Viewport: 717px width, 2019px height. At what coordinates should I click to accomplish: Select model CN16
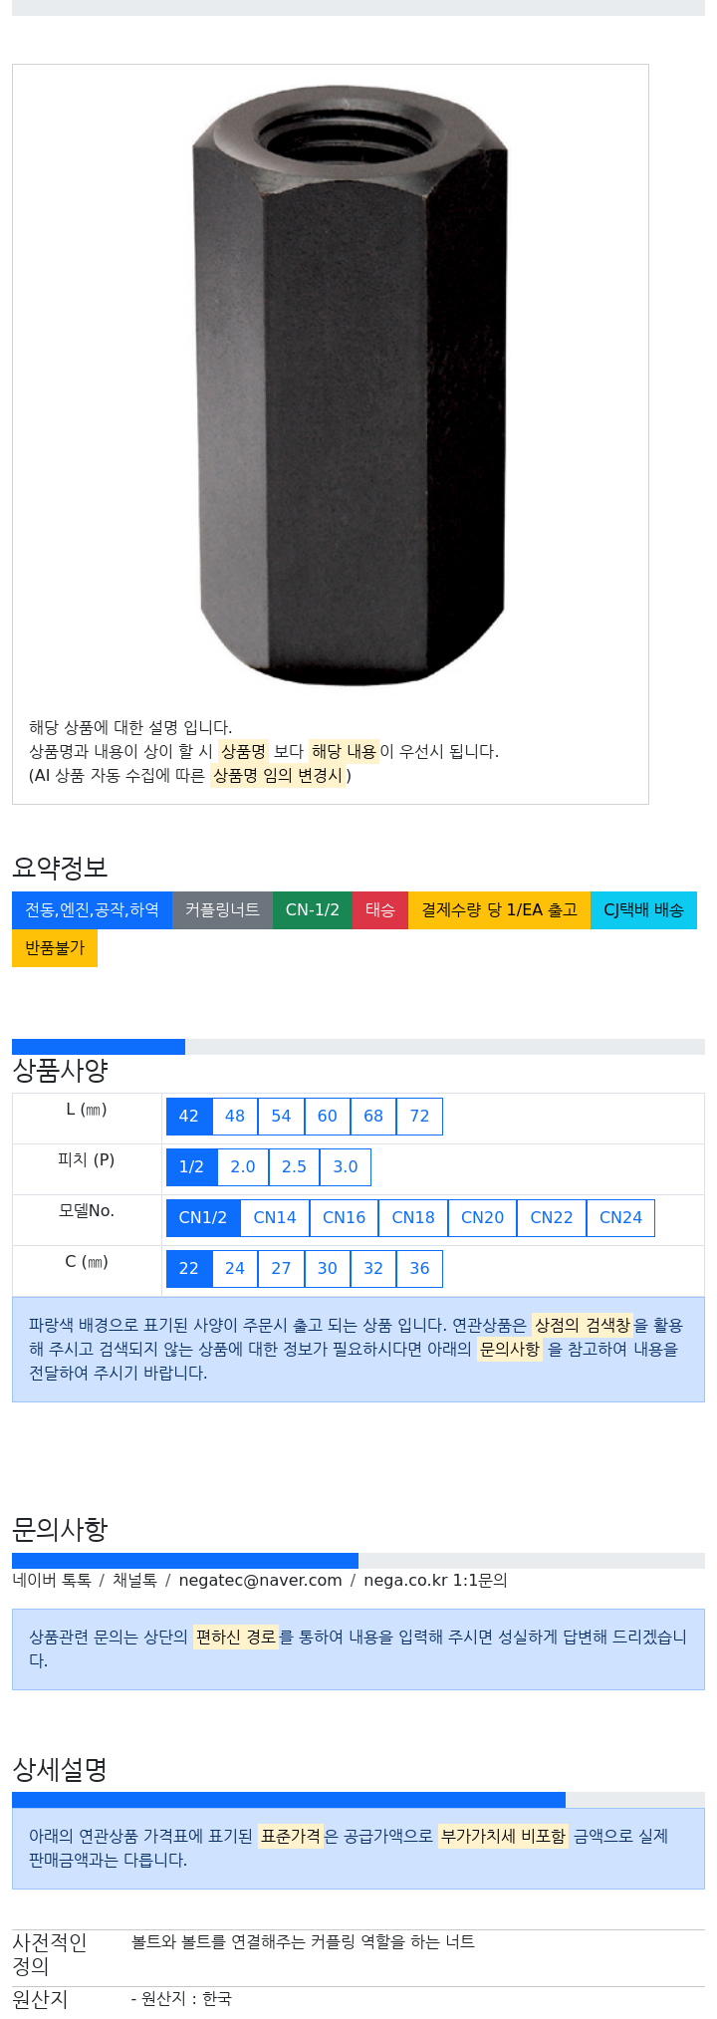[344, 1218]
